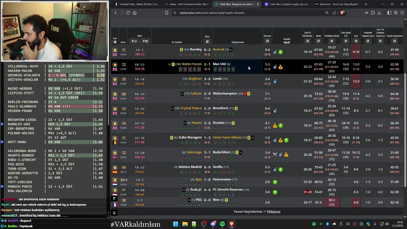Toggle favorite star for Nottm Forest row

(x=115, y=65)
